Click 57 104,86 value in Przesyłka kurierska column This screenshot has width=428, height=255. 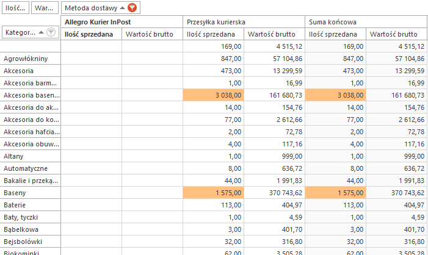point(274,59)
